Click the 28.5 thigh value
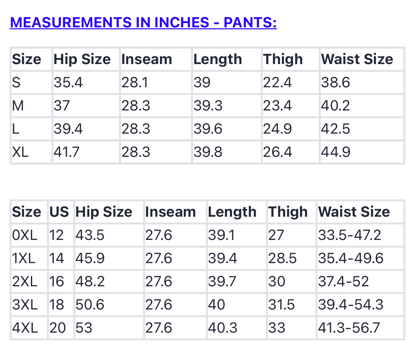The width and height of the screenshot is (415, 361). click(282, 258)
